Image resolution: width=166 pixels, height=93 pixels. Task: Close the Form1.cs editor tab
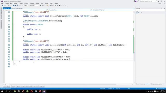[x=10, y=8]
